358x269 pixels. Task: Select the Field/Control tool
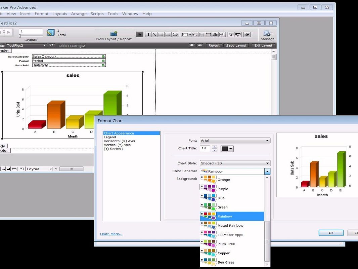[185, 35]
